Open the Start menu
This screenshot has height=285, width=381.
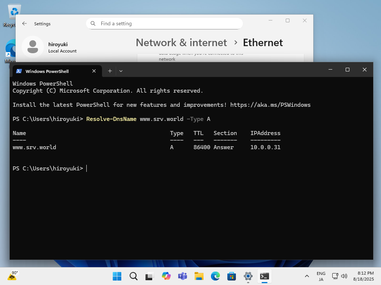point(117,276)
